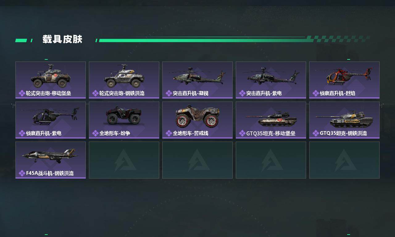Select GTQ35坦克-钢铁洪流 tank skin

tap(344, 120)
